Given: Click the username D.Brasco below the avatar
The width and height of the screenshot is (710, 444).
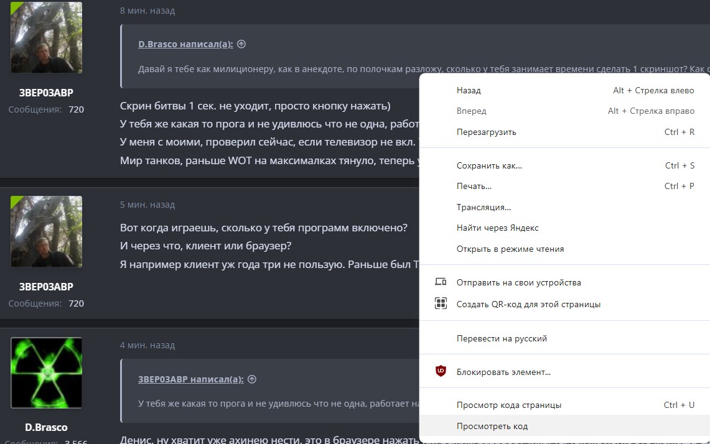Looking at the screenshot, I should [46, 427].
